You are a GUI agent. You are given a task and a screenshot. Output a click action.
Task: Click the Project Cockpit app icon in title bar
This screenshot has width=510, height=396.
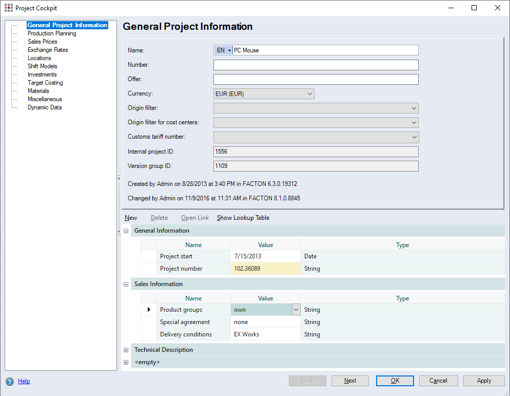coord(9,8)
